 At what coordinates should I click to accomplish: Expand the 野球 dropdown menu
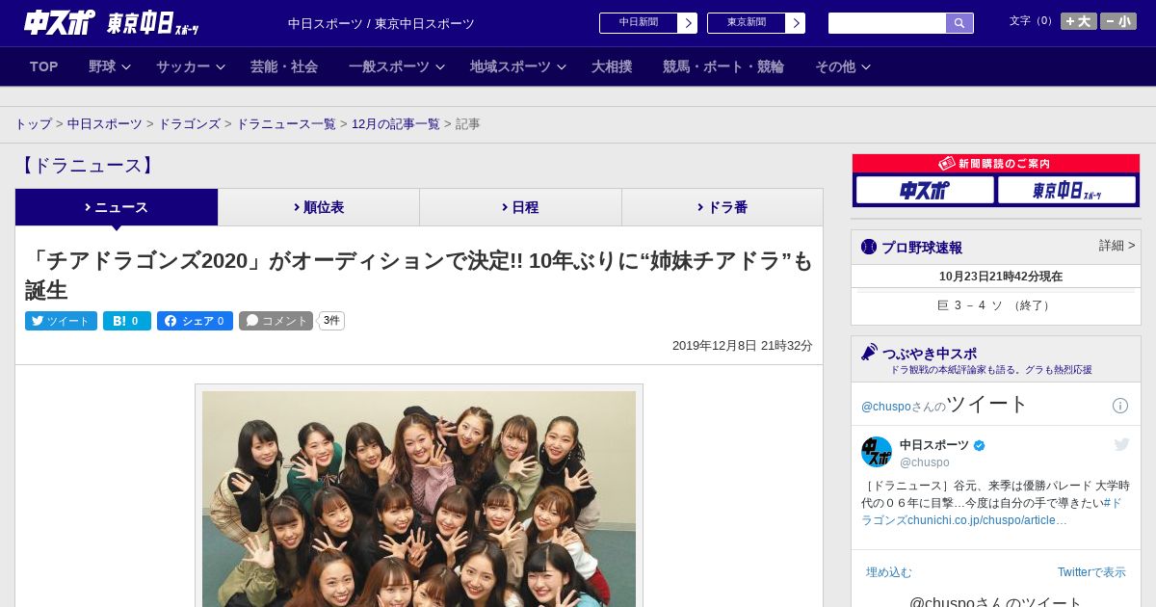click(110, 66)
